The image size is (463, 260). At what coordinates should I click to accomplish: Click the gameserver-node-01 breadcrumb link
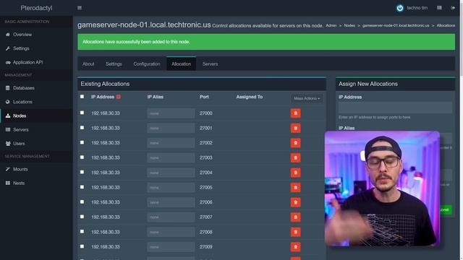click(396, 26)
